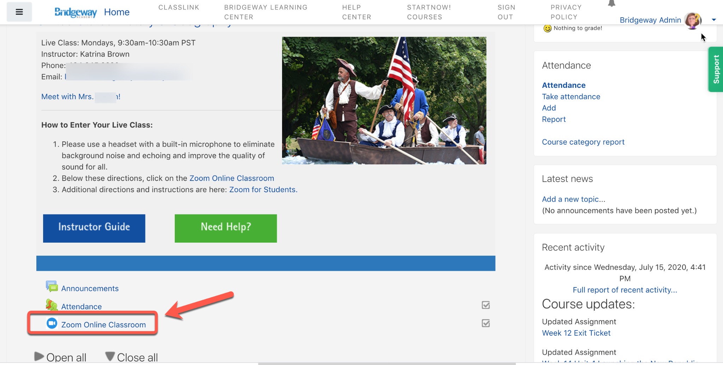Click the Instructor Guide button
The height and width of the screenshot is (365, 723).
[94, 228]
